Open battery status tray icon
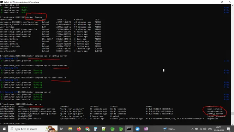Image resolution: width=234 pixels, height=132 pixels. click(196, 129)
